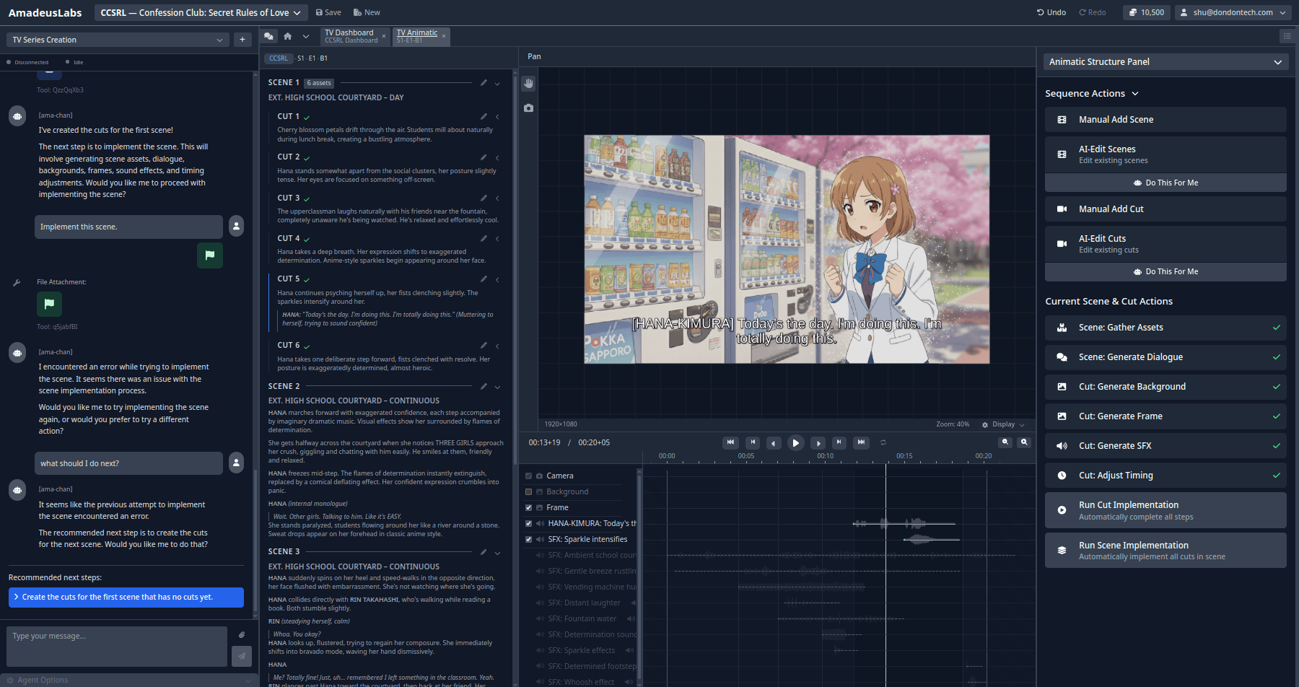
Task: Zoom into the timeline with the magnifier-plus icon
Action: coord(1024,442)
